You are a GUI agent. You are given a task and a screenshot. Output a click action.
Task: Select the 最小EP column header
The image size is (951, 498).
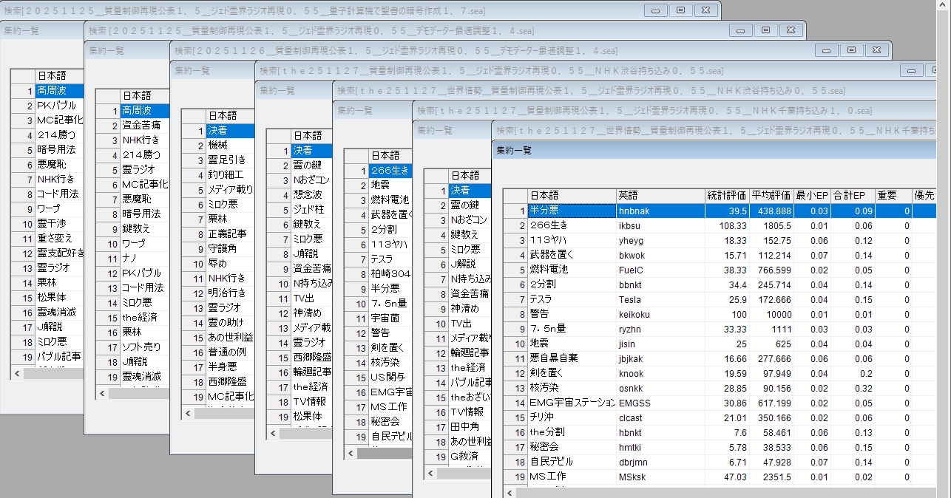[811, 196]
